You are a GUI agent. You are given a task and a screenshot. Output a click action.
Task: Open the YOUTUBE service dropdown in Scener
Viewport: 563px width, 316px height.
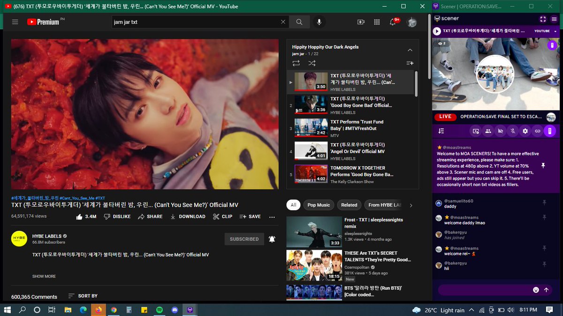click(547, 31)
